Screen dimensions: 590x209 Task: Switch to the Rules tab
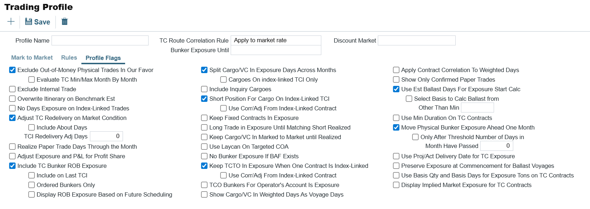click(x=69, y=57)
